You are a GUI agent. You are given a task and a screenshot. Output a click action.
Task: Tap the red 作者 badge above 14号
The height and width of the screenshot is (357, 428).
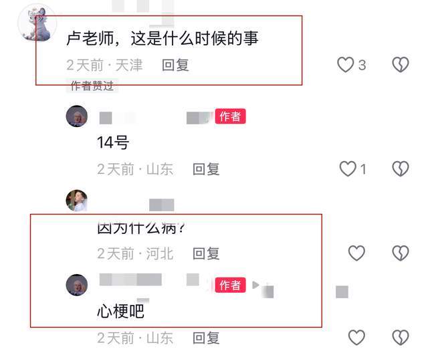(230, 116)
